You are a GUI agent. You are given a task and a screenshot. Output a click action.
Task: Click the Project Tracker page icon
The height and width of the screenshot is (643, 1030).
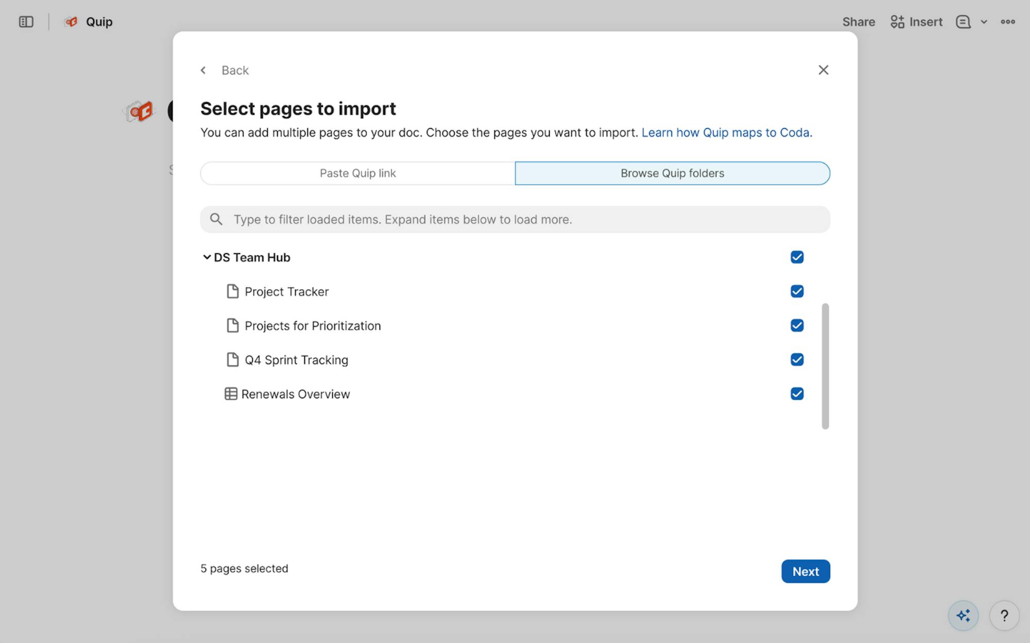click(x=232, y=292)
